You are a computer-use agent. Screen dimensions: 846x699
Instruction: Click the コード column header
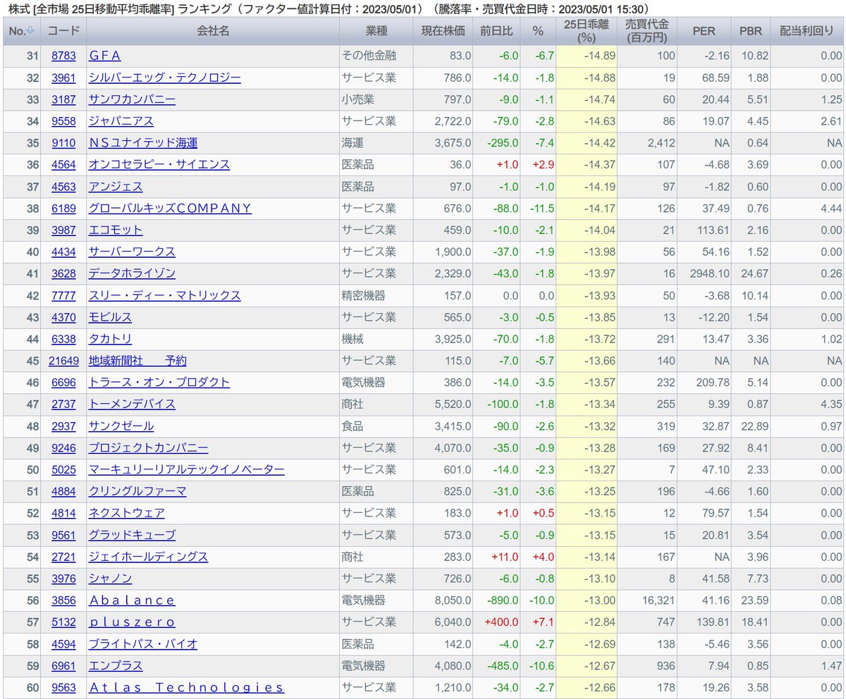point(63,32)
